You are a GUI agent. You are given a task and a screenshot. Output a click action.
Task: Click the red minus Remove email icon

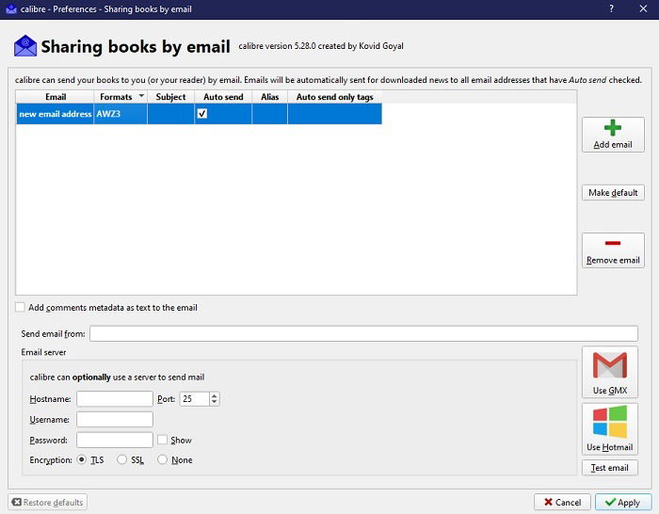613,243
